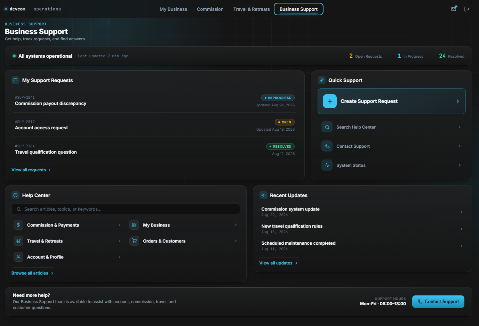Viewport: 479px width, 326px height.
Task: Click chevron on System Status row
Action: coord(460,165)
